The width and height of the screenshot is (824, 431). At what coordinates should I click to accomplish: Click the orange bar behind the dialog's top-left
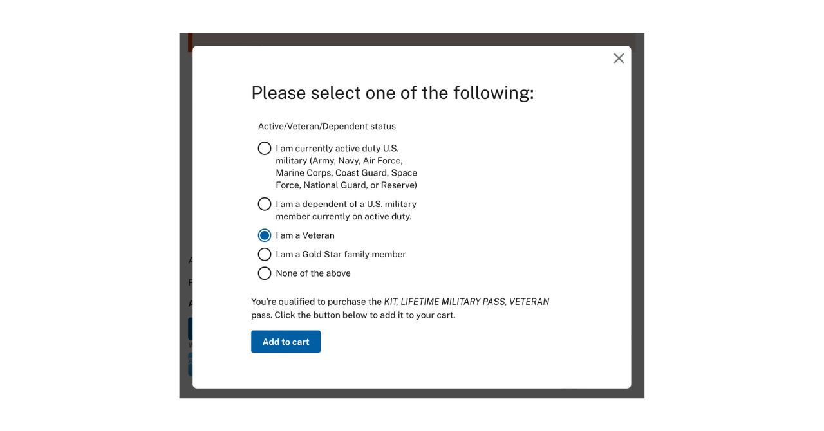pos(190,42)
